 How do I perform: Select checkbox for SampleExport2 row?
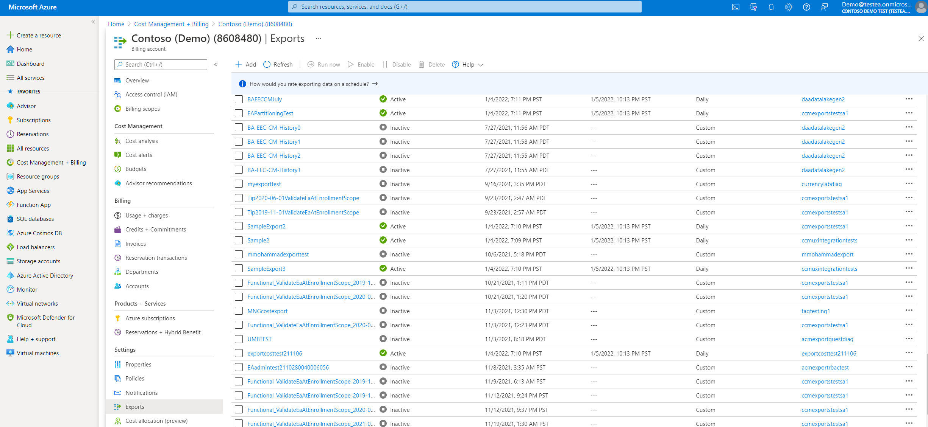pos(239,226)
